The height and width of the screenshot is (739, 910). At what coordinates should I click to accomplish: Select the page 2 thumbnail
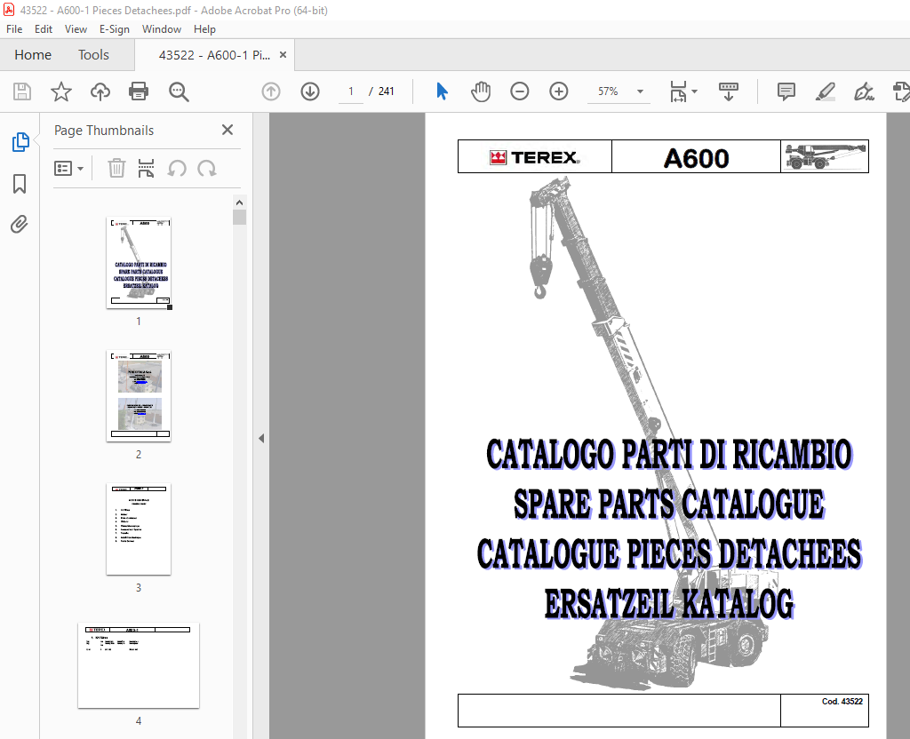coord(139,396)
